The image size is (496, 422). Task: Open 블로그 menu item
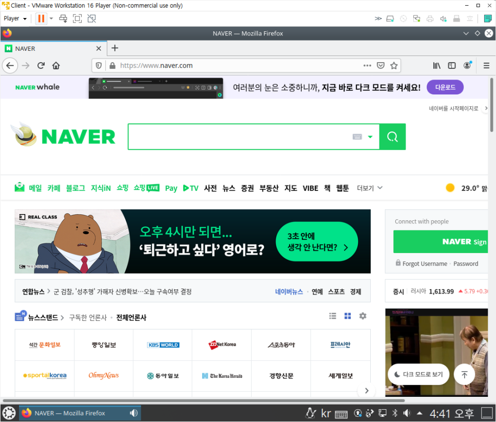pos(75,188)
